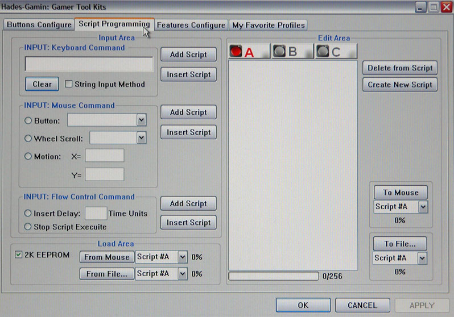Click Insert Script for Mouse Command
This screenshot has width=454, height=317.
coord(188,132)
